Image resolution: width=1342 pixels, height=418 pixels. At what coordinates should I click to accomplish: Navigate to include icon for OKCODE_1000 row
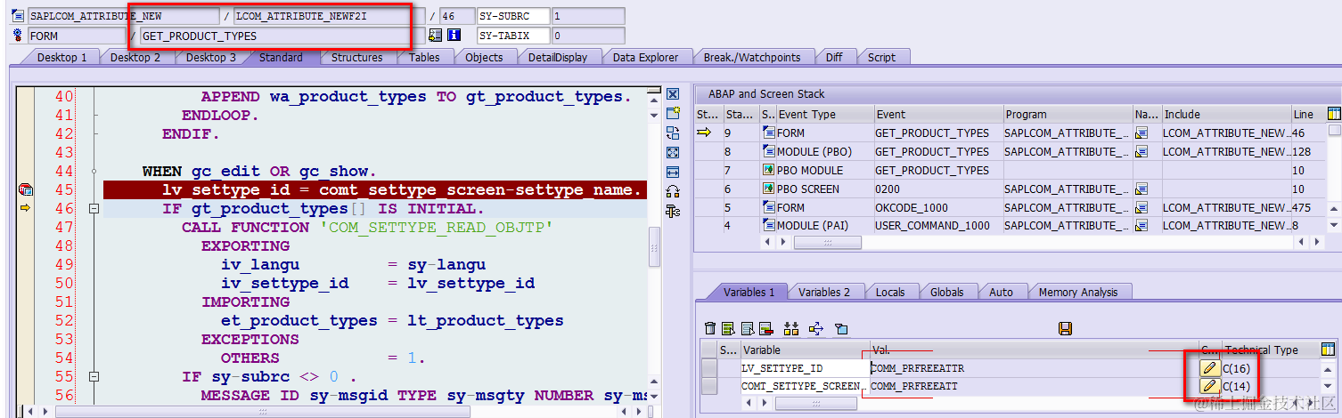click(x=1141, y=207)
